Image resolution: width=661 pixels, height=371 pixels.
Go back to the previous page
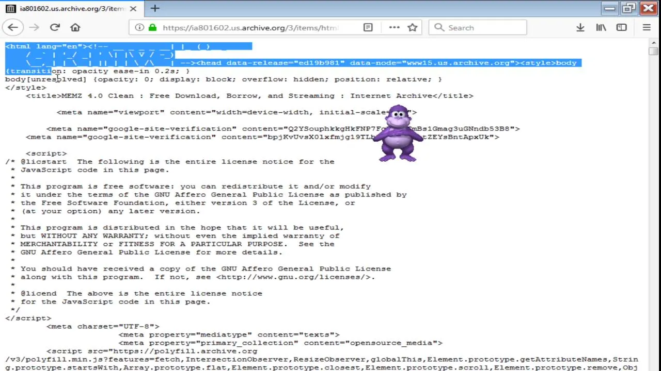pos(13,27)
